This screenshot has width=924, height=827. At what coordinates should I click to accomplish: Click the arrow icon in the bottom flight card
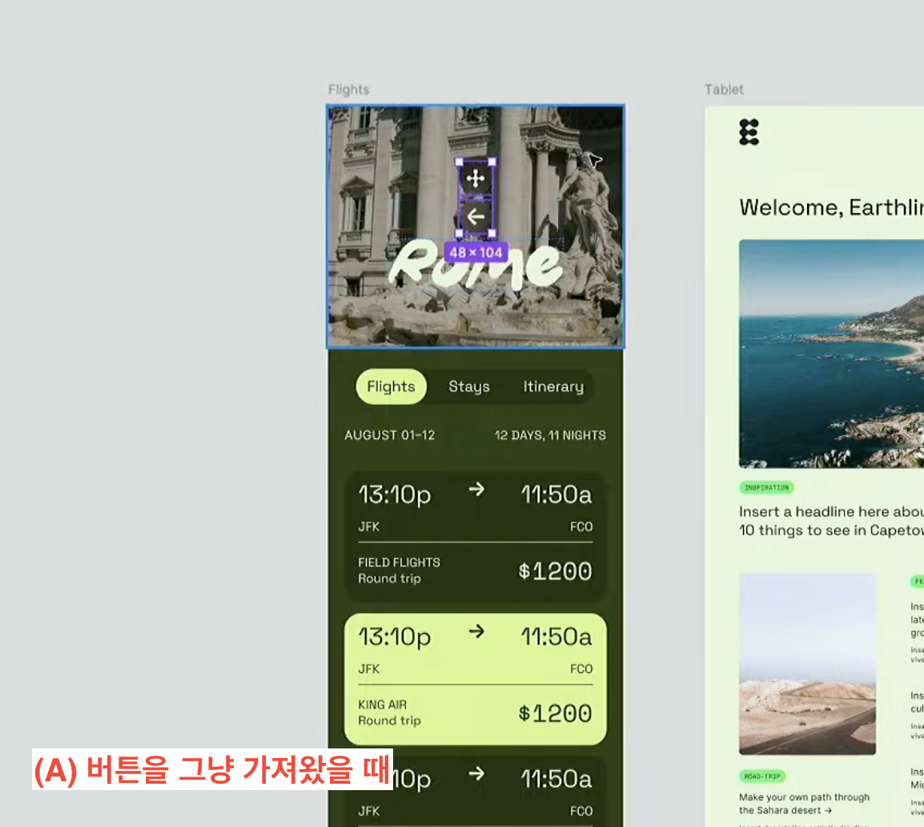tap(476, 774)
